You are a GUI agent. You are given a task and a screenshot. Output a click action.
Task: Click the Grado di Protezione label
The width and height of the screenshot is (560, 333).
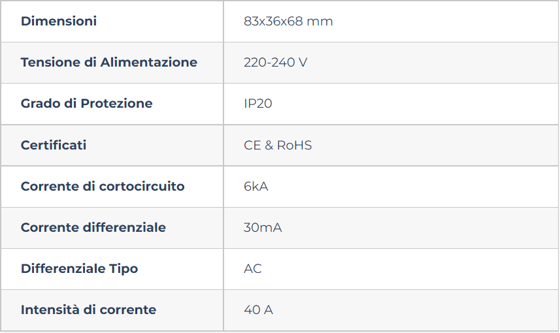(86, 104)
